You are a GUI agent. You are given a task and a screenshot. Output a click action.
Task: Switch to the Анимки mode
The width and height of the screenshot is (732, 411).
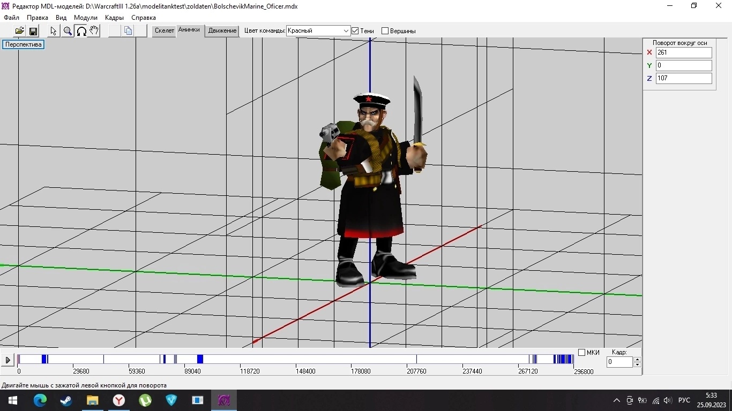click(x=189, y=31)
